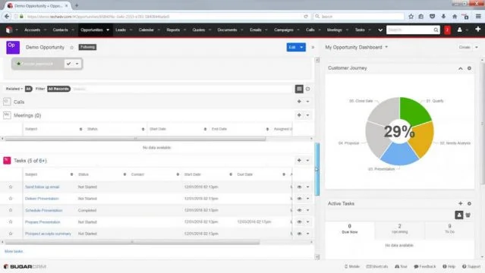
Task: Open Contacts module in navbar
Action: (x=60, y=30)
